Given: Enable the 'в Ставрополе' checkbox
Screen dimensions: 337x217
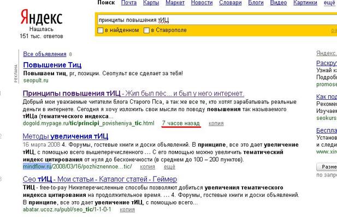Looking at the screenshot, I should (x=146, y=31).
